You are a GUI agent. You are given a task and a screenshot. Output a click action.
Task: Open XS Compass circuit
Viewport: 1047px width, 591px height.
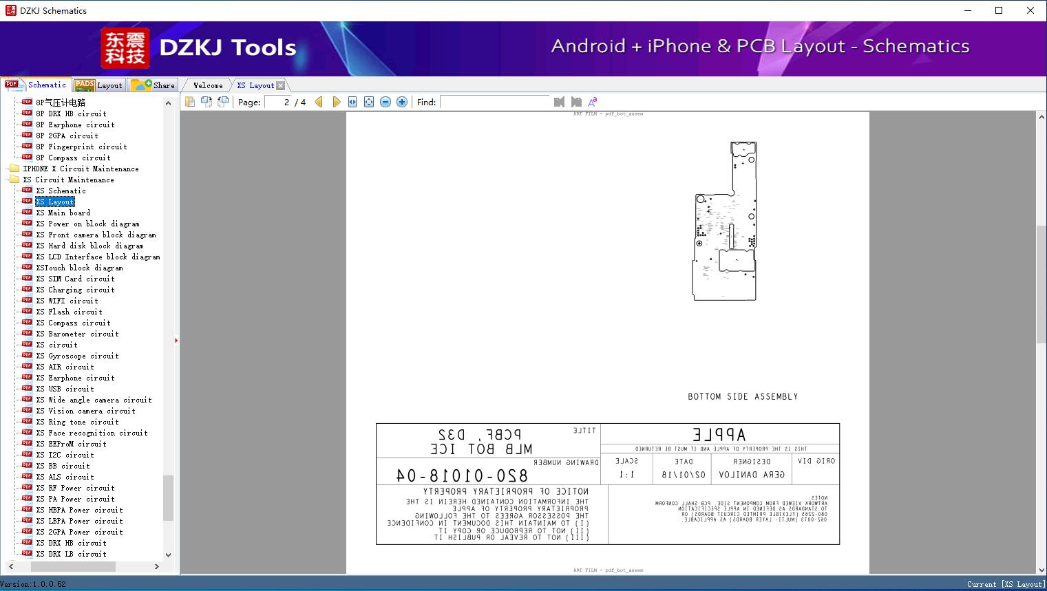point(73,323)
